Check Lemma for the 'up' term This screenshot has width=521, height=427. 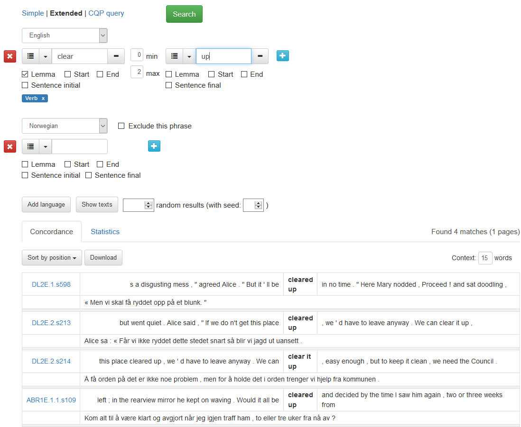169,74
